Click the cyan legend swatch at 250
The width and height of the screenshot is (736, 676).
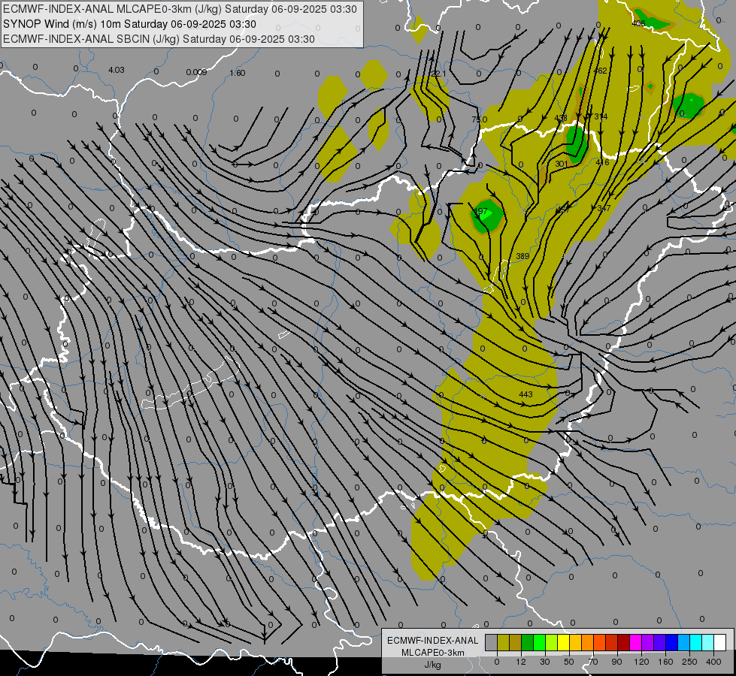coord(696,643)
